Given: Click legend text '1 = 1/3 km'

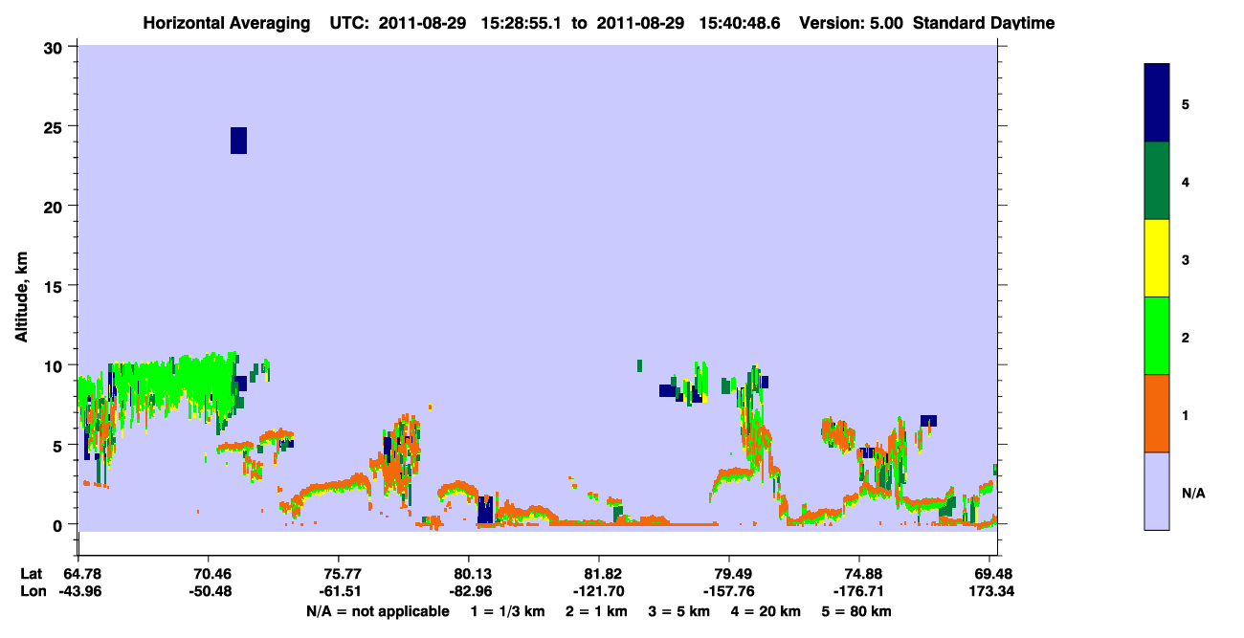Looking at the screenshot, I should pos(507,611).
